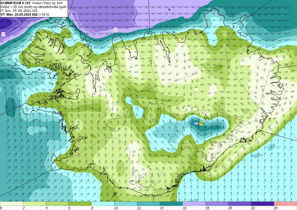
Task: Click legend scale value "6"
Action: [69, 208]
